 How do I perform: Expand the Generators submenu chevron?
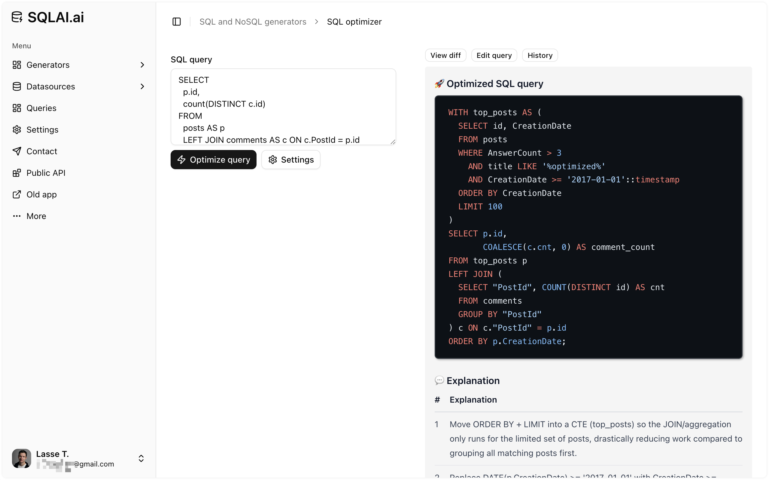pos(142,65)
